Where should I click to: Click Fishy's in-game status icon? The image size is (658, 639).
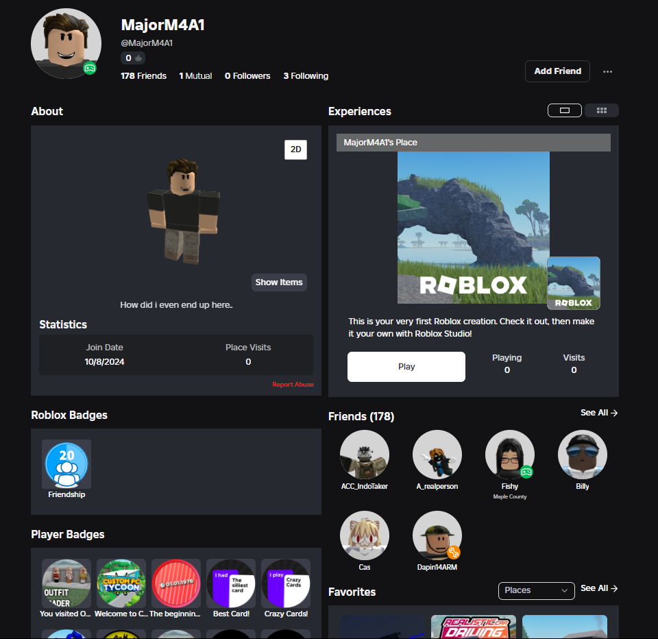click(526, 472)
